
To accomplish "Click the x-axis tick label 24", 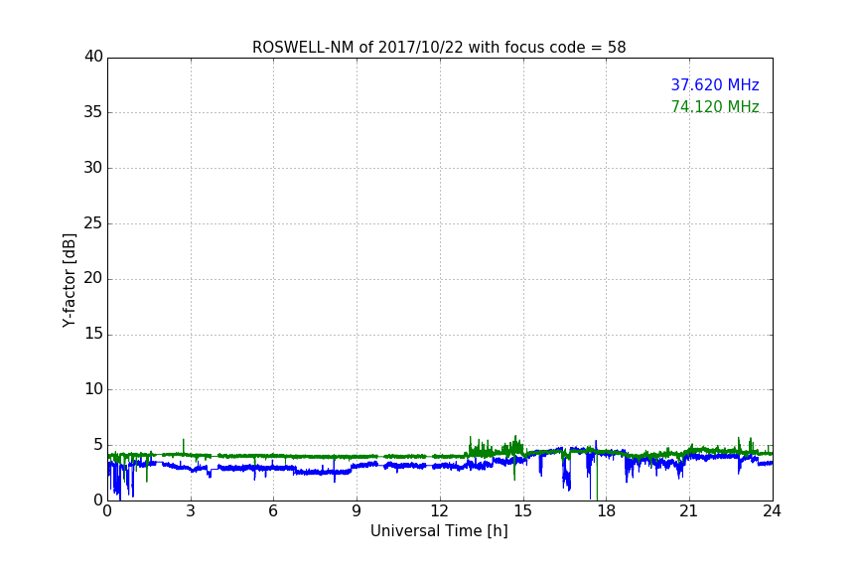I will pos(772,511).
